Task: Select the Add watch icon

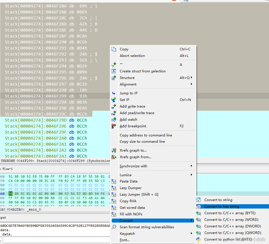Action: (x=114, y=119)
